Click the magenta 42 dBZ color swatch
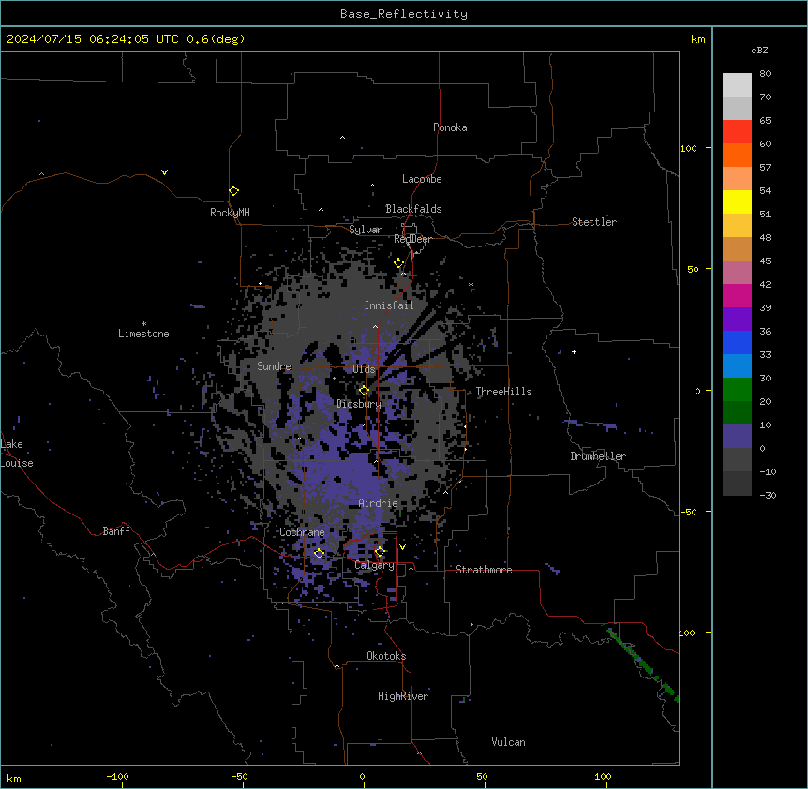808x789 pixels. (x=737, y=295)
